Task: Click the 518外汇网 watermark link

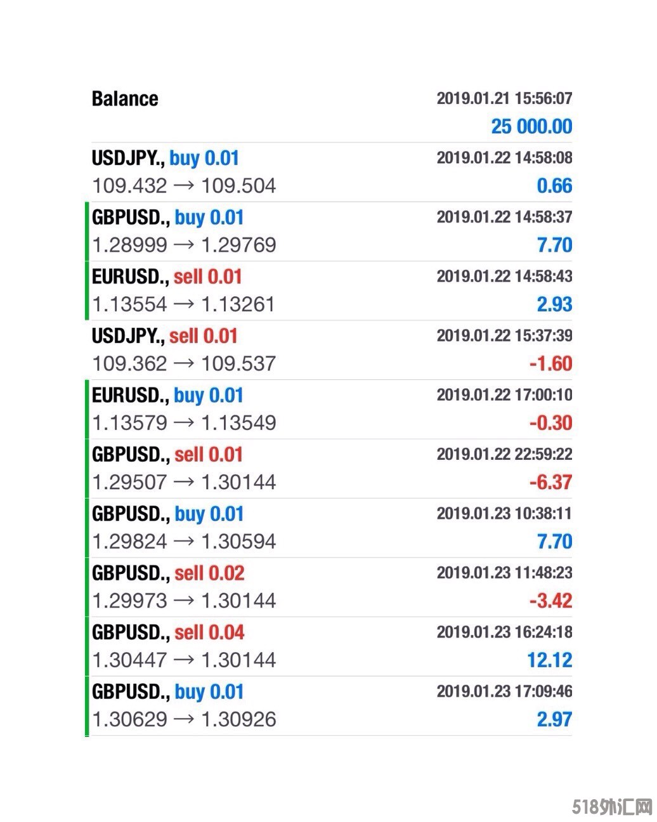Action: pyautogui.click(x=612, y=807)
